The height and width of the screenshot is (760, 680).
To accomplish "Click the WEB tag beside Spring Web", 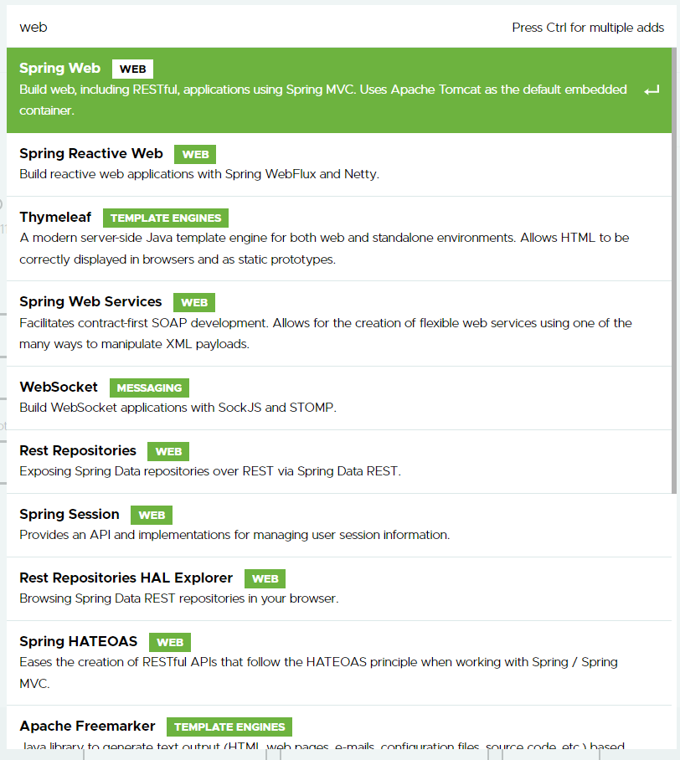I will pos(132,69).
